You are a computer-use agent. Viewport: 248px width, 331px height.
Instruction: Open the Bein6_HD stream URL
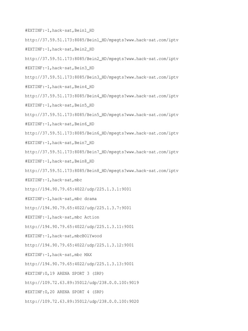tap(102, 133)
